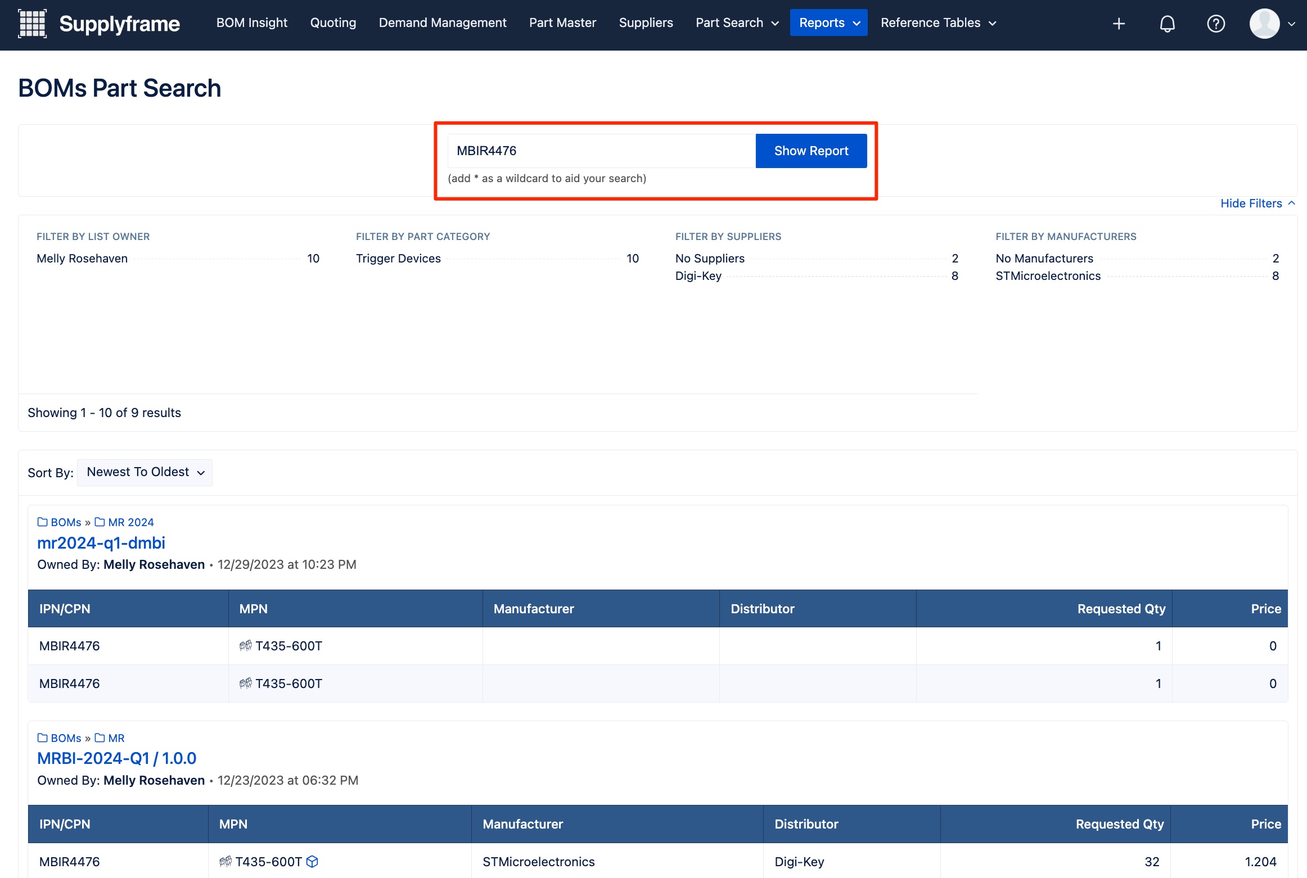
Task: Go to BOM Insight
Action: coord(251,22)
